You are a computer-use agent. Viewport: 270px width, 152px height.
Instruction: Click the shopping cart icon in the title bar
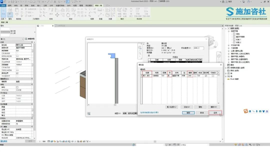[x=244, y=1]
